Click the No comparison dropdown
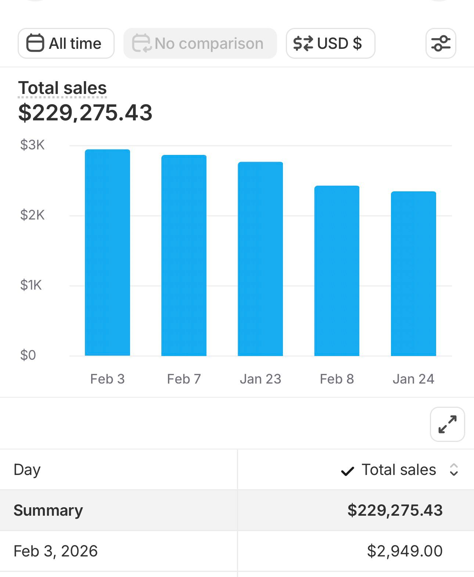Viewport: 474px width, 577px height. [x=200, y=43]
